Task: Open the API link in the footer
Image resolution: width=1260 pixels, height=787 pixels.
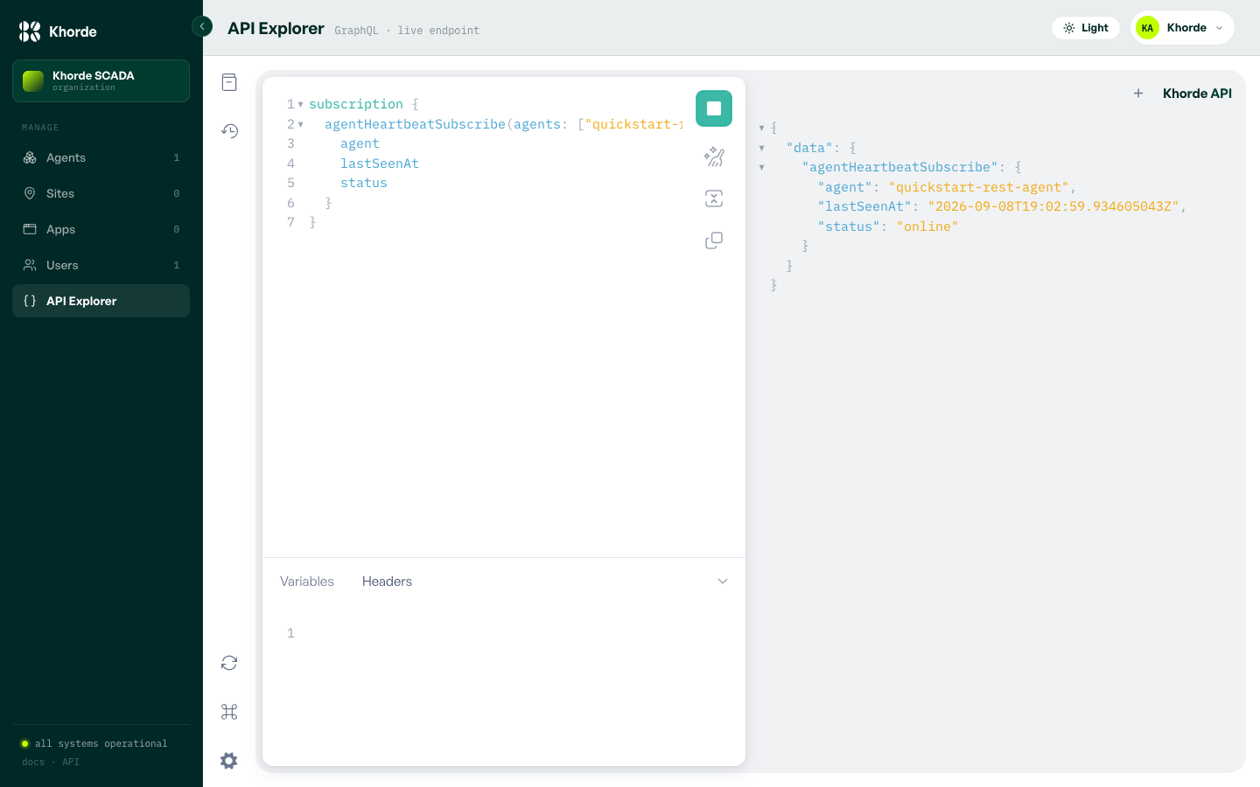Action: [x=71, y=762]
